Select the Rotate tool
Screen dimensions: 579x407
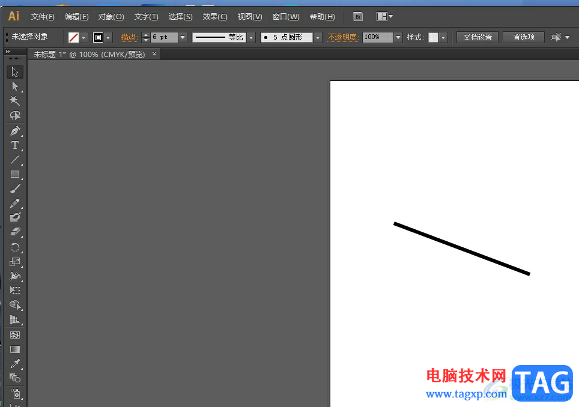pyautogui.click(x=15, y=247)
